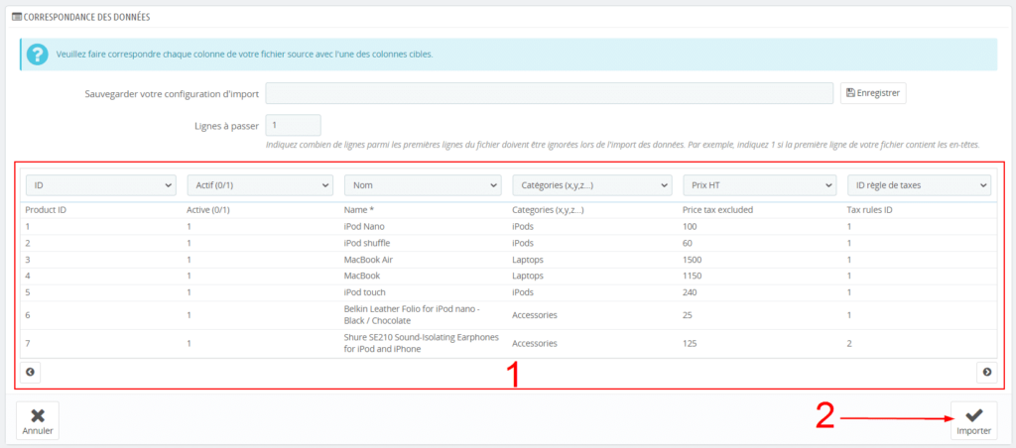Screen dimensions: 1016x448
Task: Open the ID column mapping dropdown
Action: pos(100,185)
